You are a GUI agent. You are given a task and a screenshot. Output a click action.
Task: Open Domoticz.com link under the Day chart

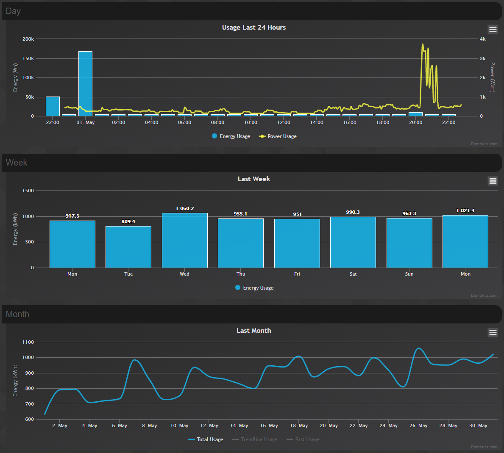click(484, 144)
